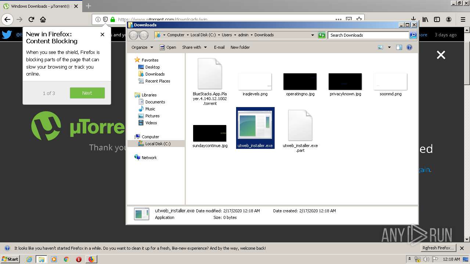Open Firefox downloads arrow

[x=413, y=19]
